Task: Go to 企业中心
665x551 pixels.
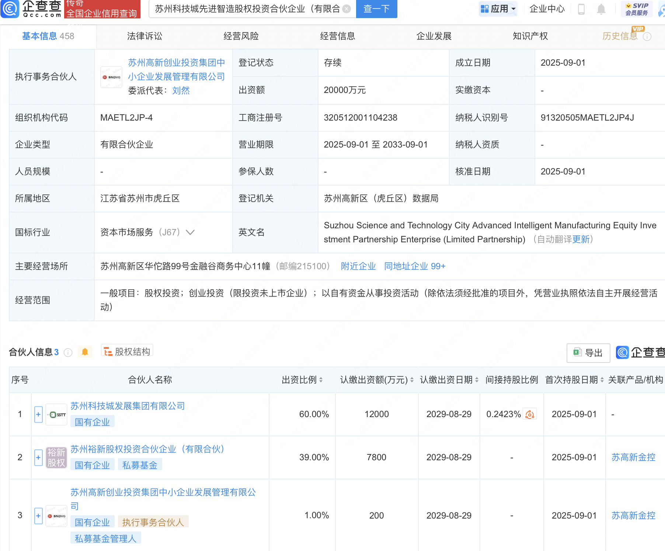Action: coord(547,9)
